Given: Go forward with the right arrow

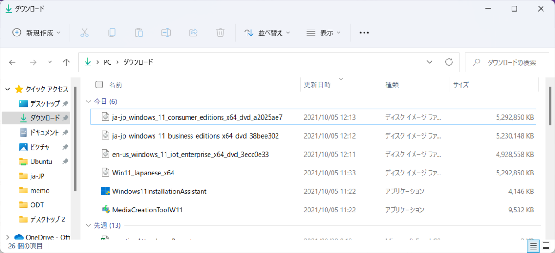Looking at the screenshot, I should pos(33,62).
